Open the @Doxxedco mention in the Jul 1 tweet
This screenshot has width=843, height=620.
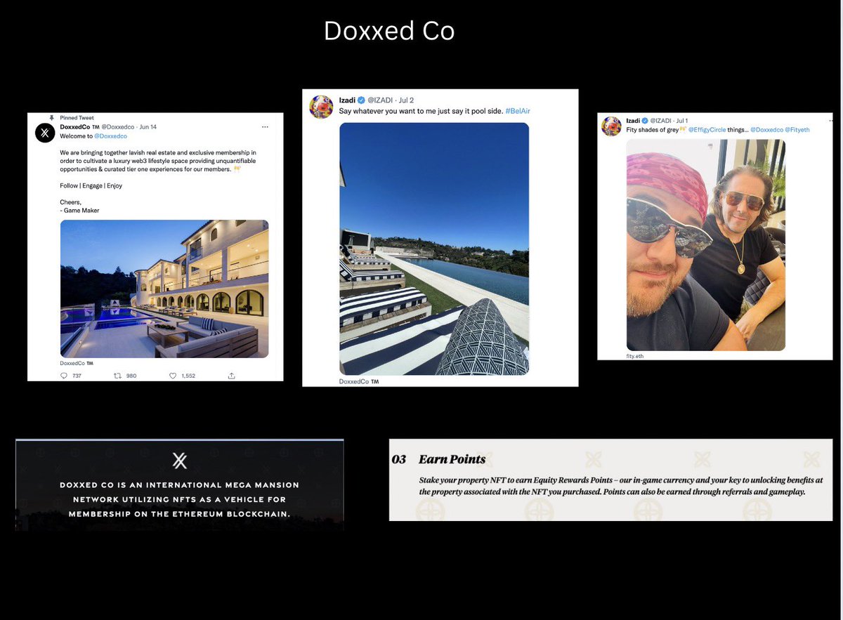click(x=766, y=130)
